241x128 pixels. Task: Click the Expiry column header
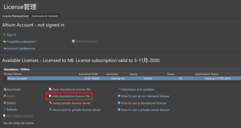coord(148,74)
